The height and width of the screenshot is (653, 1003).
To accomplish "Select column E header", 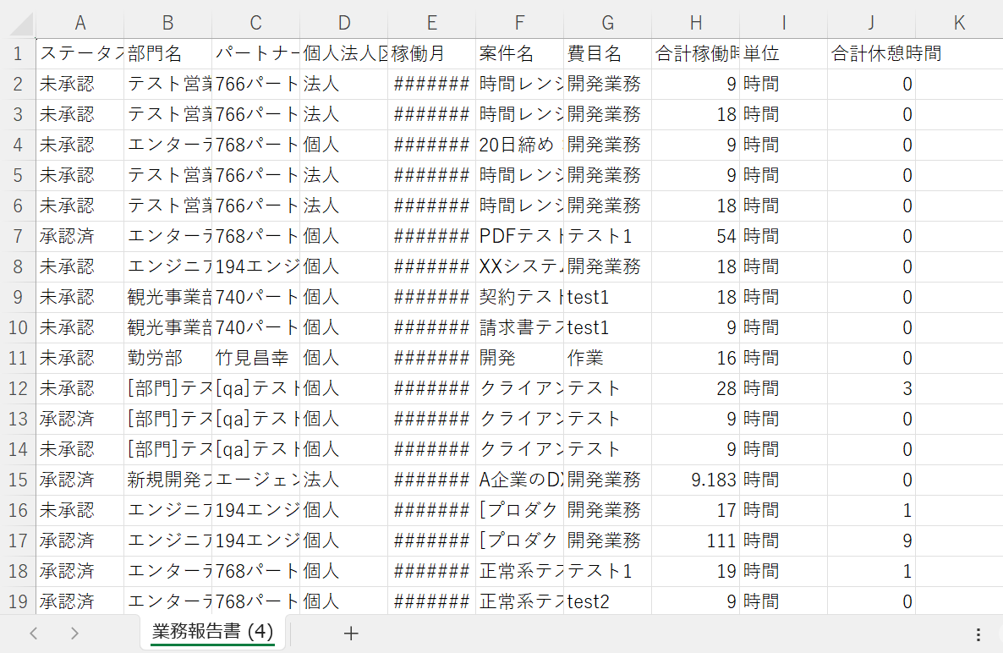I will 432,23.
